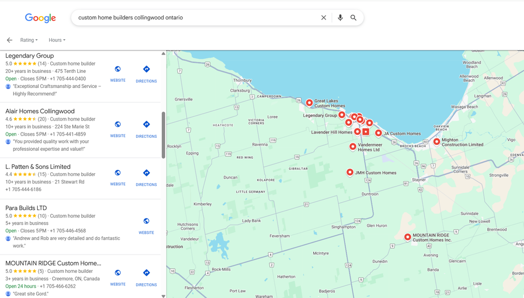The height and width of the screenshot is (298, 524).
Task: Click the results list scrollbar thumb
Action: point(163,135)
